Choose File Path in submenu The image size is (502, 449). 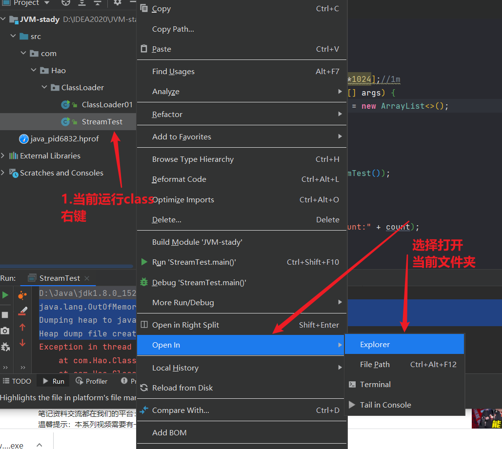(x=404, y=365)
